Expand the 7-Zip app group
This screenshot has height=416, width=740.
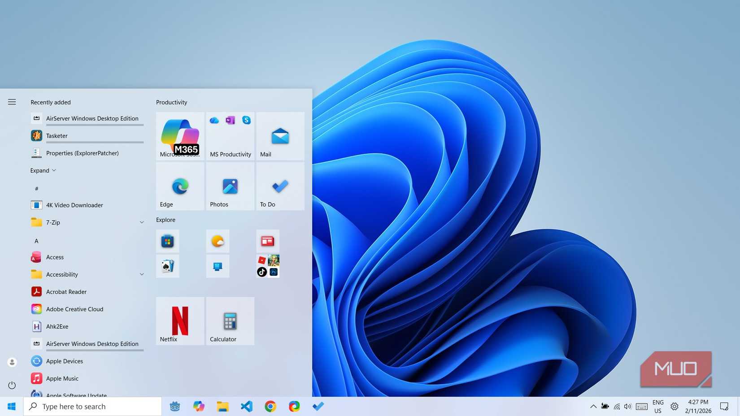click(x=142, y=222)
